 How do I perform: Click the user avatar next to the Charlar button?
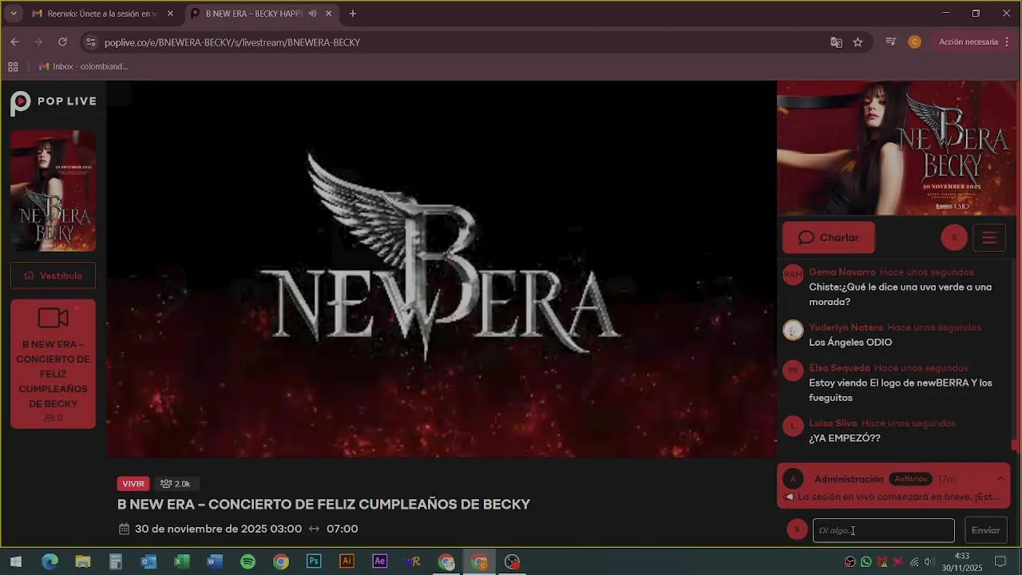tap(954, 238)
